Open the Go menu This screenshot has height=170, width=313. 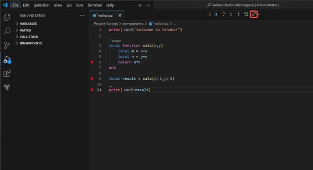[69, 5]
